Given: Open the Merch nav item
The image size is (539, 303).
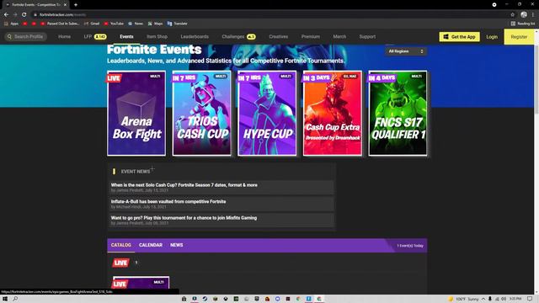Looking at the screenshot, I should (339, 37).
